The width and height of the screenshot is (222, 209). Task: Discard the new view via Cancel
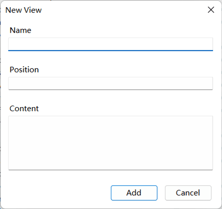(188, 193)
